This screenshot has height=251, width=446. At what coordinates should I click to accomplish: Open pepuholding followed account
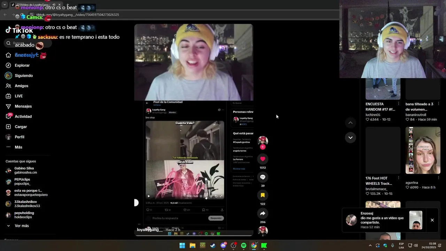[20, 215]
